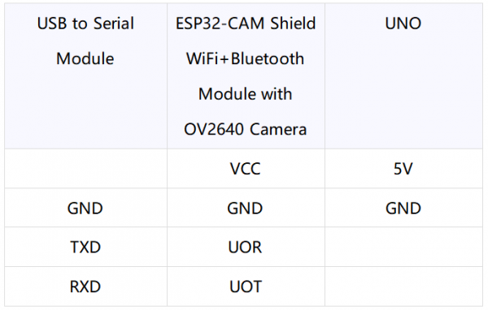
Task: Select the UOR cell
Action: tap(246, 247)
